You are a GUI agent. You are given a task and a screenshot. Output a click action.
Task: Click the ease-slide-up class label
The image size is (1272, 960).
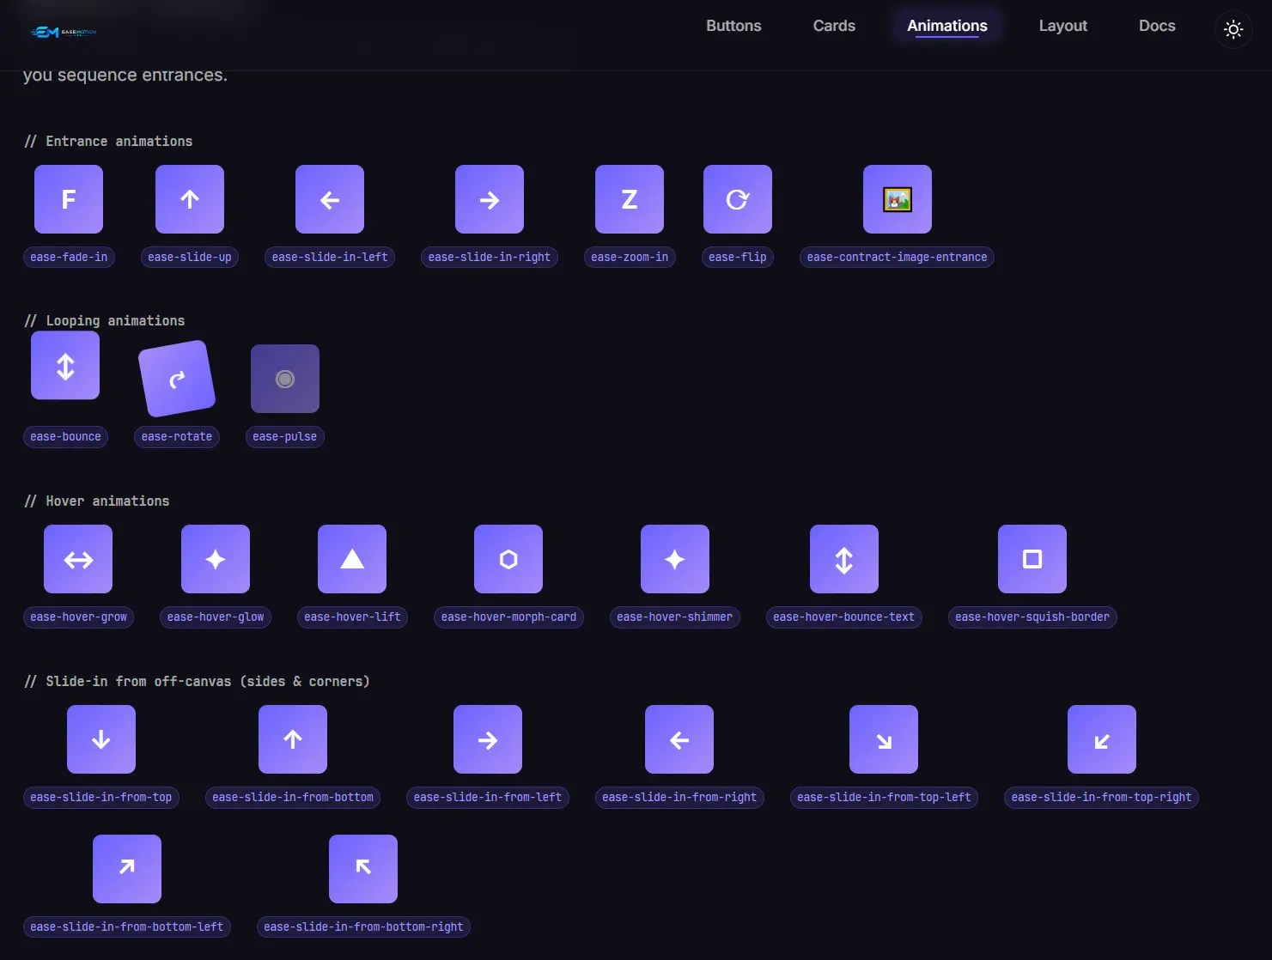190,257
